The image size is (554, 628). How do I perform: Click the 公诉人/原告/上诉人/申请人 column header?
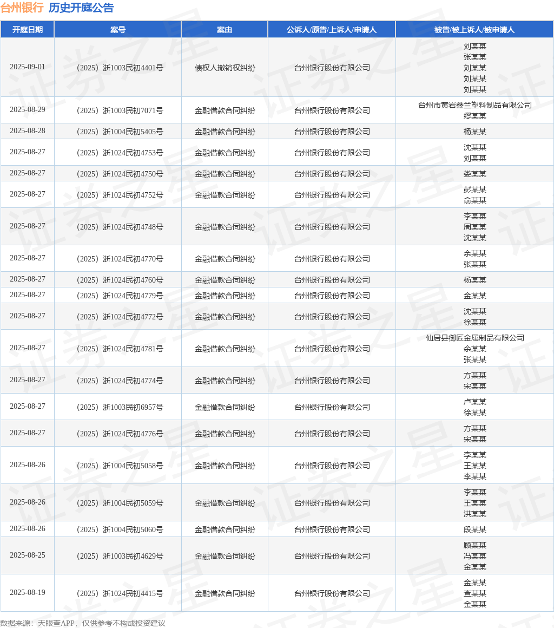[x=332, y=30]
